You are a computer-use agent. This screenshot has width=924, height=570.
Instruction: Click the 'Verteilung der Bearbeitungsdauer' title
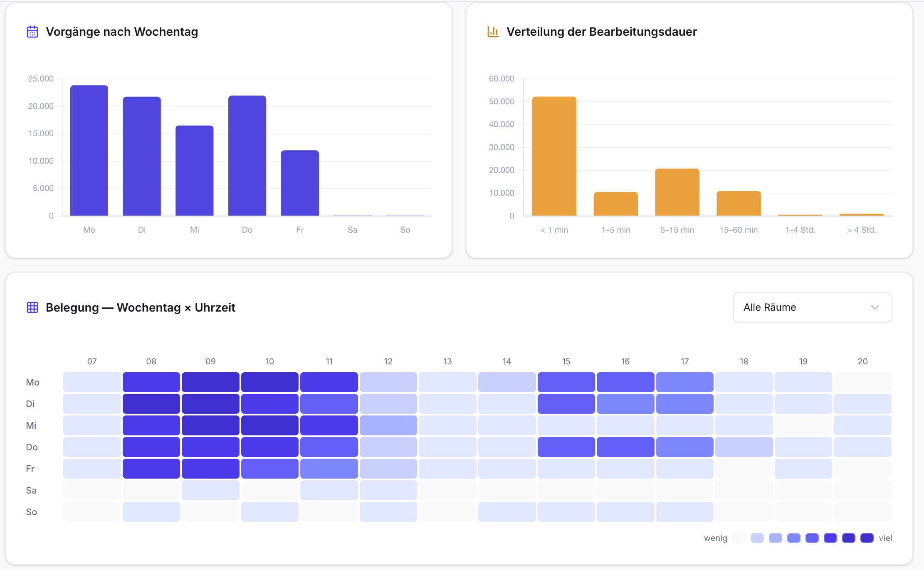click(602, 32)
